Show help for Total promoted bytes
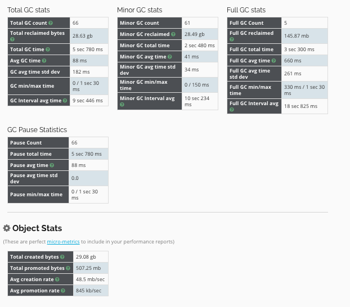 click(67, 268)
